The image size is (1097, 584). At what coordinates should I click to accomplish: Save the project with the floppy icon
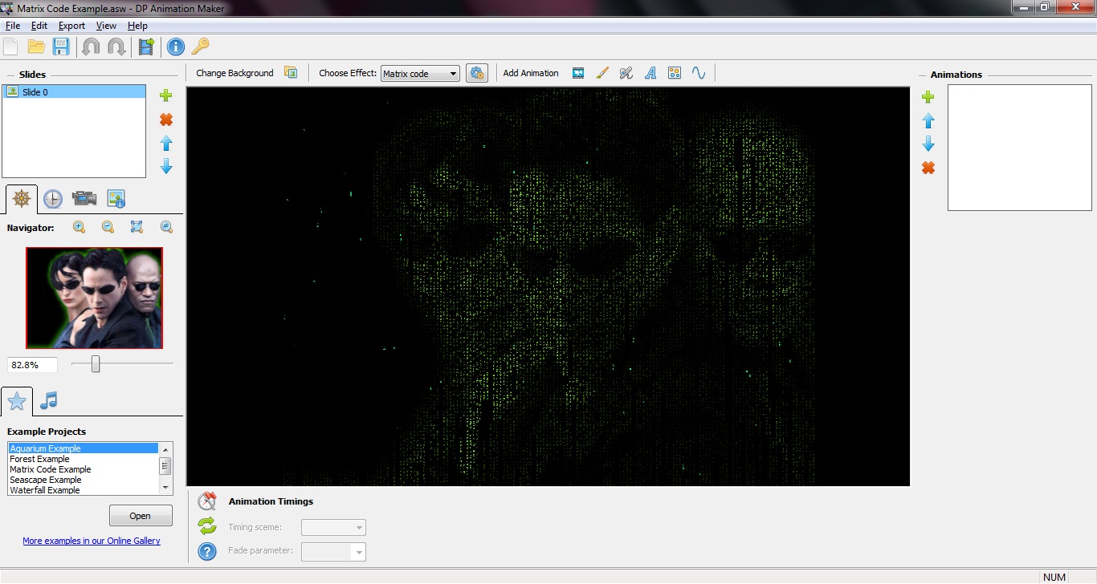click(x=61, y=47)
